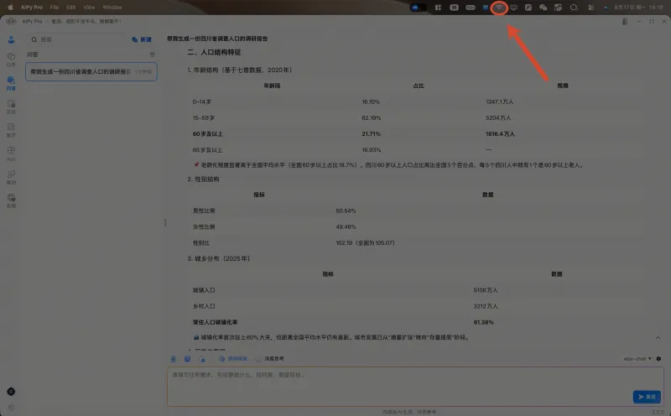Click the date and time in menu bar

[x=638, y=8]
